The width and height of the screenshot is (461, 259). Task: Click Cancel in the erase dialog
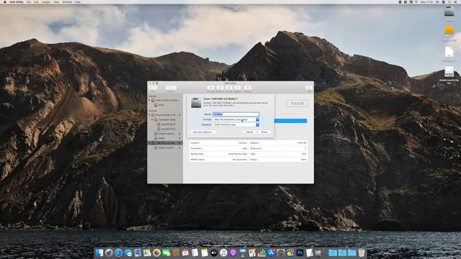click(249, 132)
